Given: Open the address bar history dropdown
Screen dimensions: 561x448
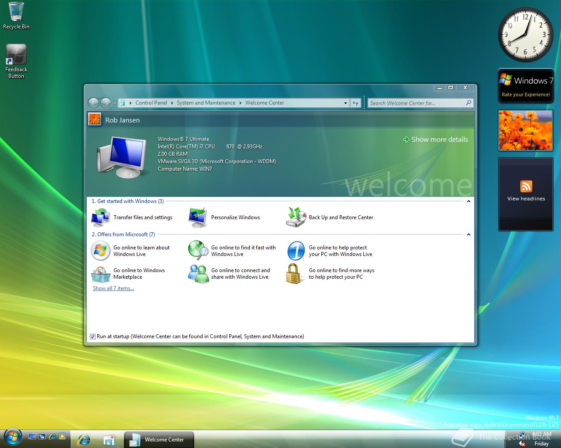Looking at the screenshot, I should (x=345, y=103).
